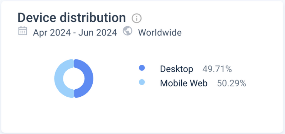Toggle the Desktop legend label

pos(176,69)
